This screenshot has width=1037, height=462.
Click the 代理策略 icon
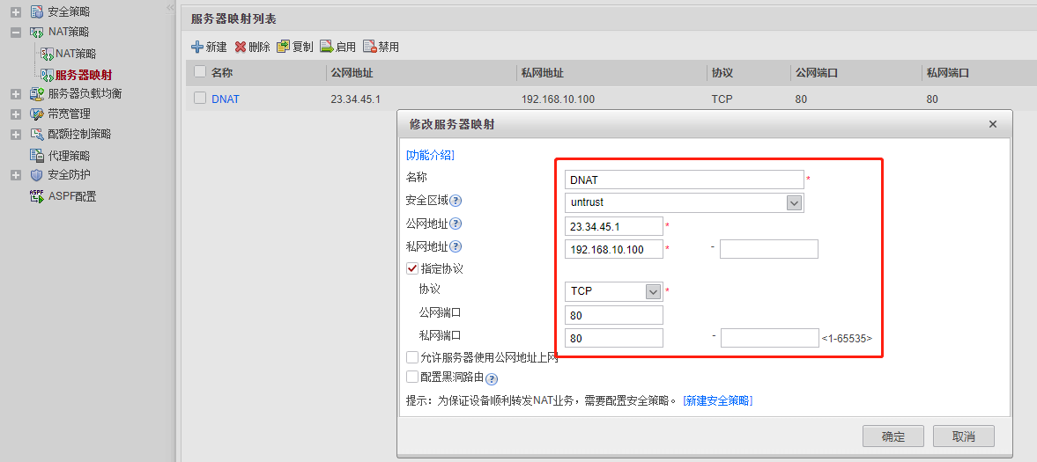(36, 156)
